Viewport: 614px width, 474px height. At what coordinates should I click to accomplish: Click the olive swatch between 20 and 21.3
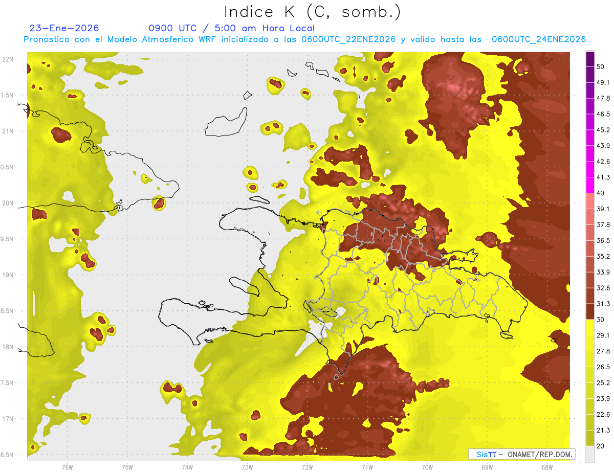[590, 438]
